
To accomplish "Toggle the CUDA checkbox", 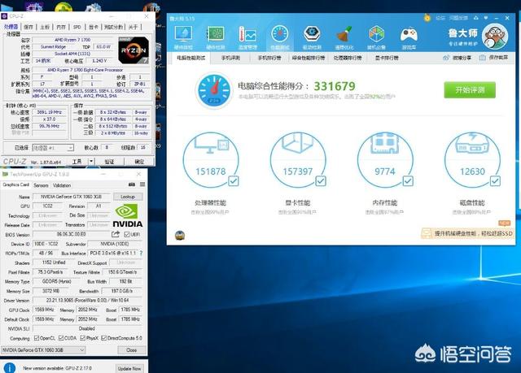I will pos(61,338).
